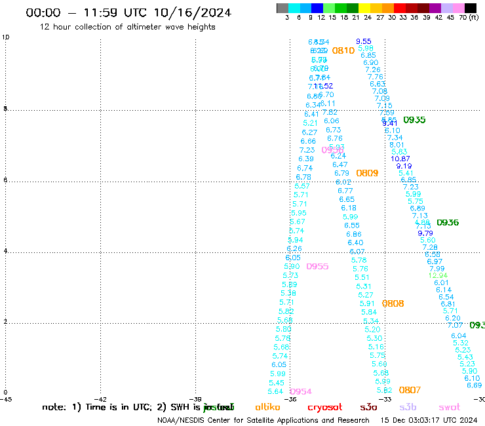Screen dimensions: 485x426
Task: Click the 9.55 wave height value
Action: tap(364, 41)
